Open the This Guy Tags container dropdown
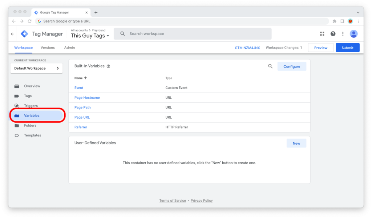Image resolution: width=372 pixels, height=218 pixels. pos(90,36)
